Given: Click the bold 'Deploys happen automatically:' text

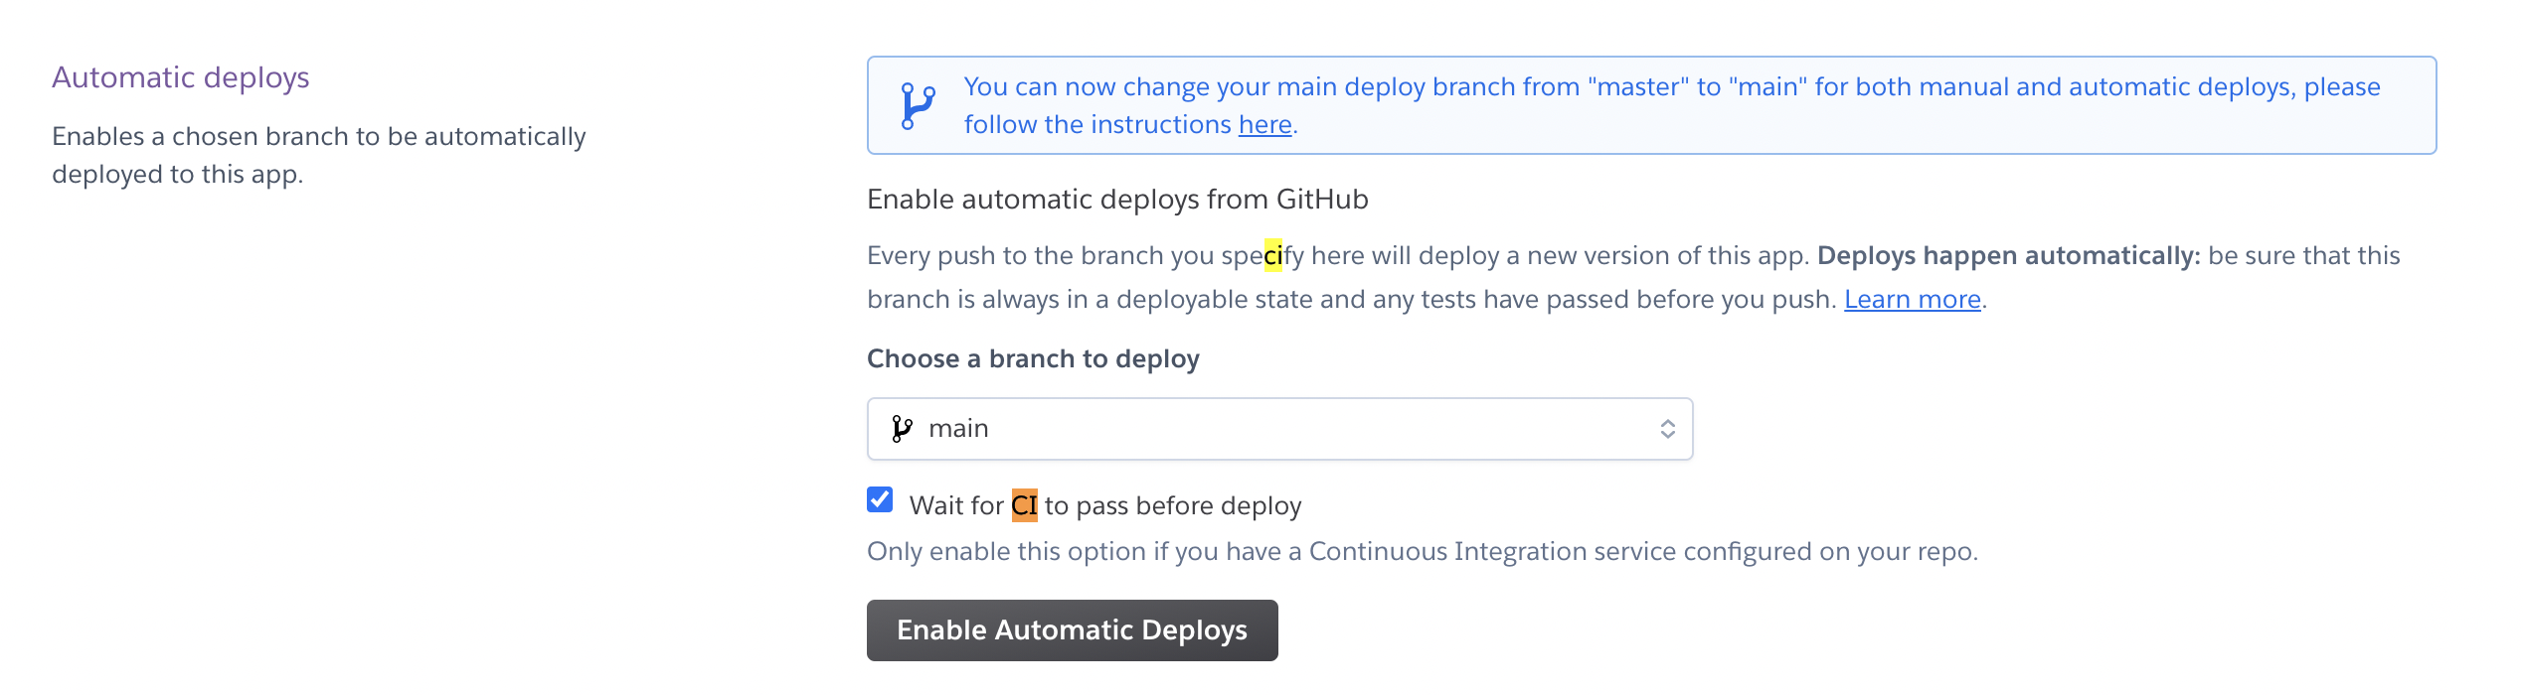Looking at the screenshot, I should [x=2008, y=256].
